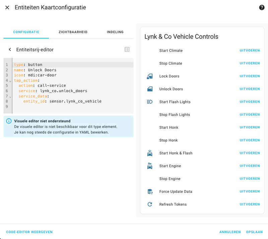268x239 pixels.
Task: Click the Unlock Doors car-door icon
Action: 150,89
